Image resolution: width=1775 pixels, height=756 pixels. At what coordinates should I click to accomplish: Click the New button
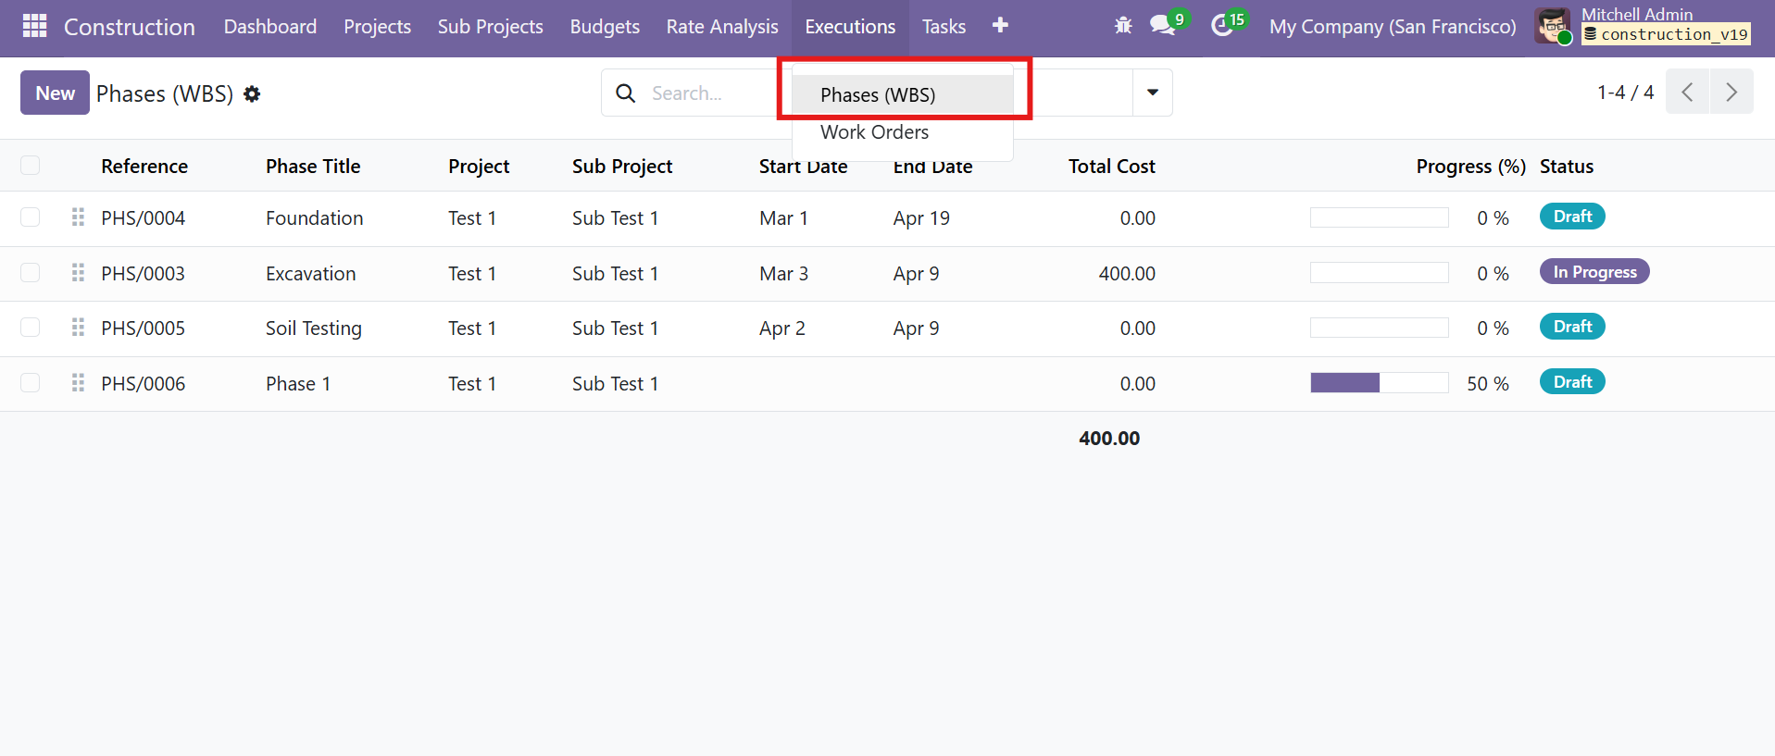[x=55, y=93]
